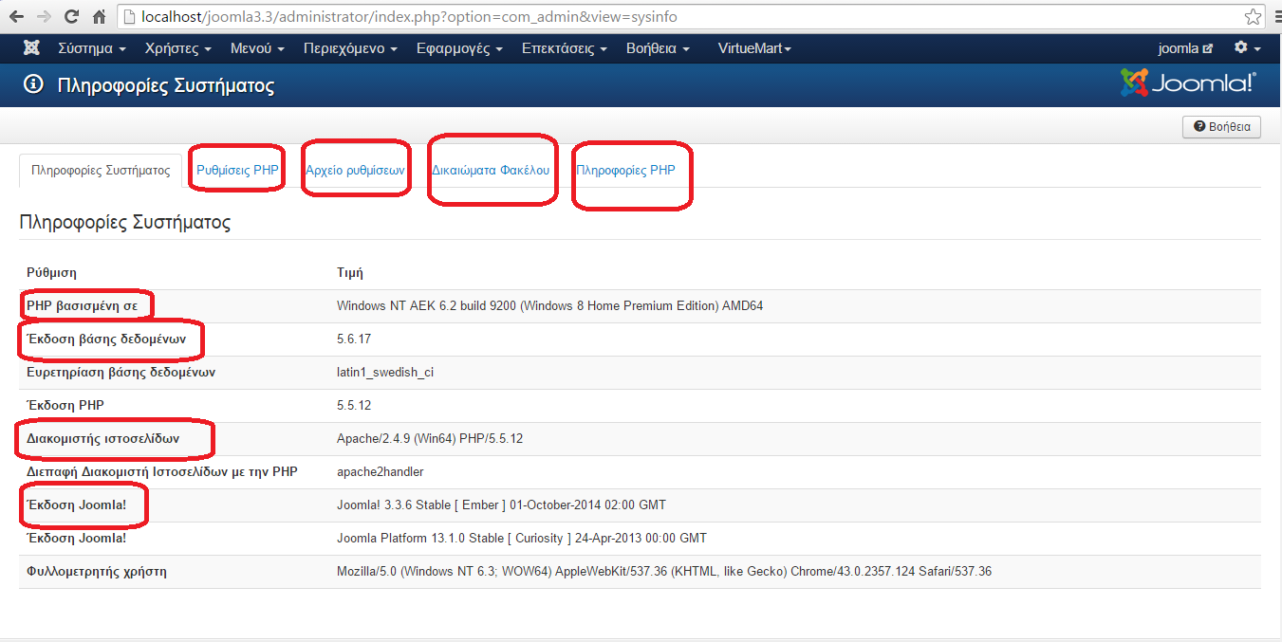Click the Βοήθεια toolbar button

(x=1221, y=126)
